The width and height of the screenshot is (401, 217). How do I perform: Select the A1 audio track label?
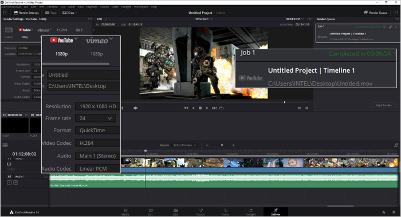pos(9,176)
